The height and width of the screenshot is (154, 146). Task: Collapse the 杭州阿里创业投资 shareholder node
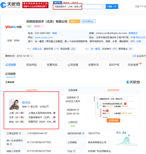click(100, 105)
